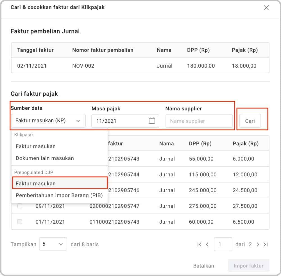Viewport: 281px width, 276px height.
Task: Click the 180.000,00 DPP value
Action: [201, 66]
